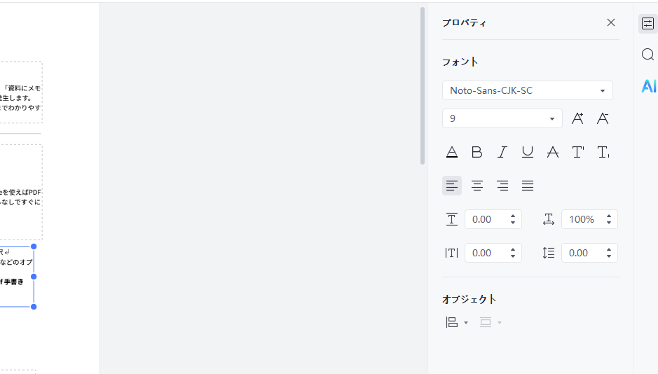This screenshot has height=374, width=658.
Task: Click the オブジェクト section heading
Action: coord(469,299)
